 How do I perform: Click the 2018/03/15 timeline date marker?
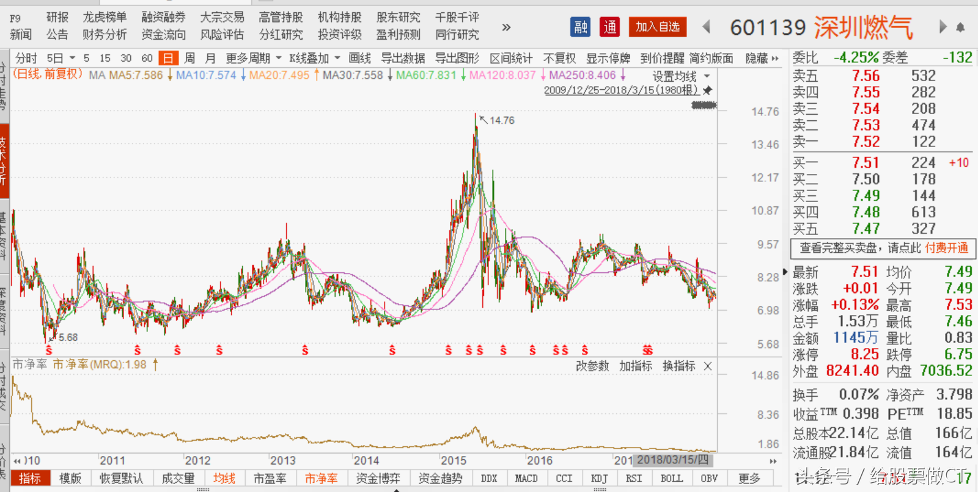672,460
